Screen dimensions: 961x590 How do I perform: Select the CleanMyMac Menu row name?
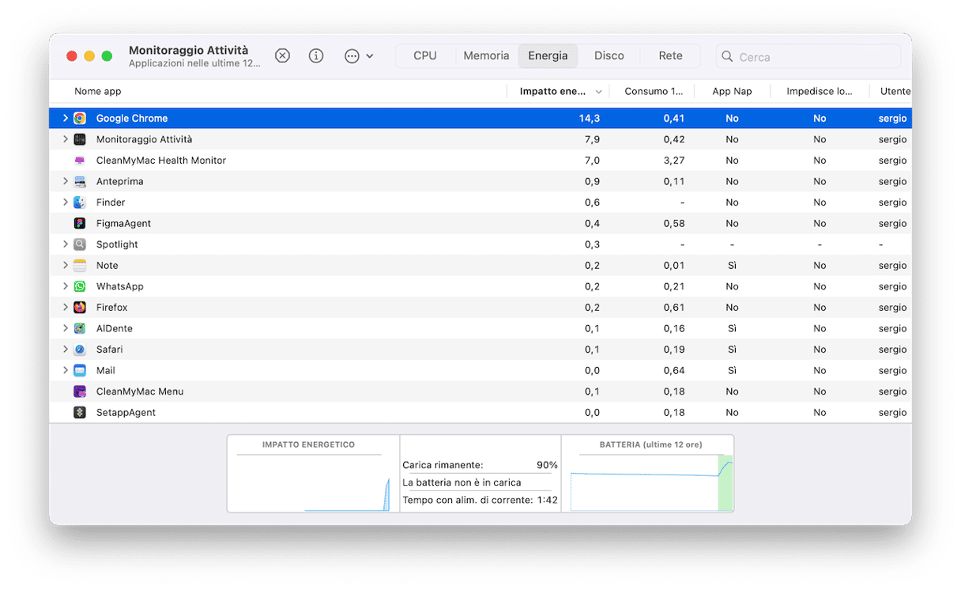tap(140, 391)
